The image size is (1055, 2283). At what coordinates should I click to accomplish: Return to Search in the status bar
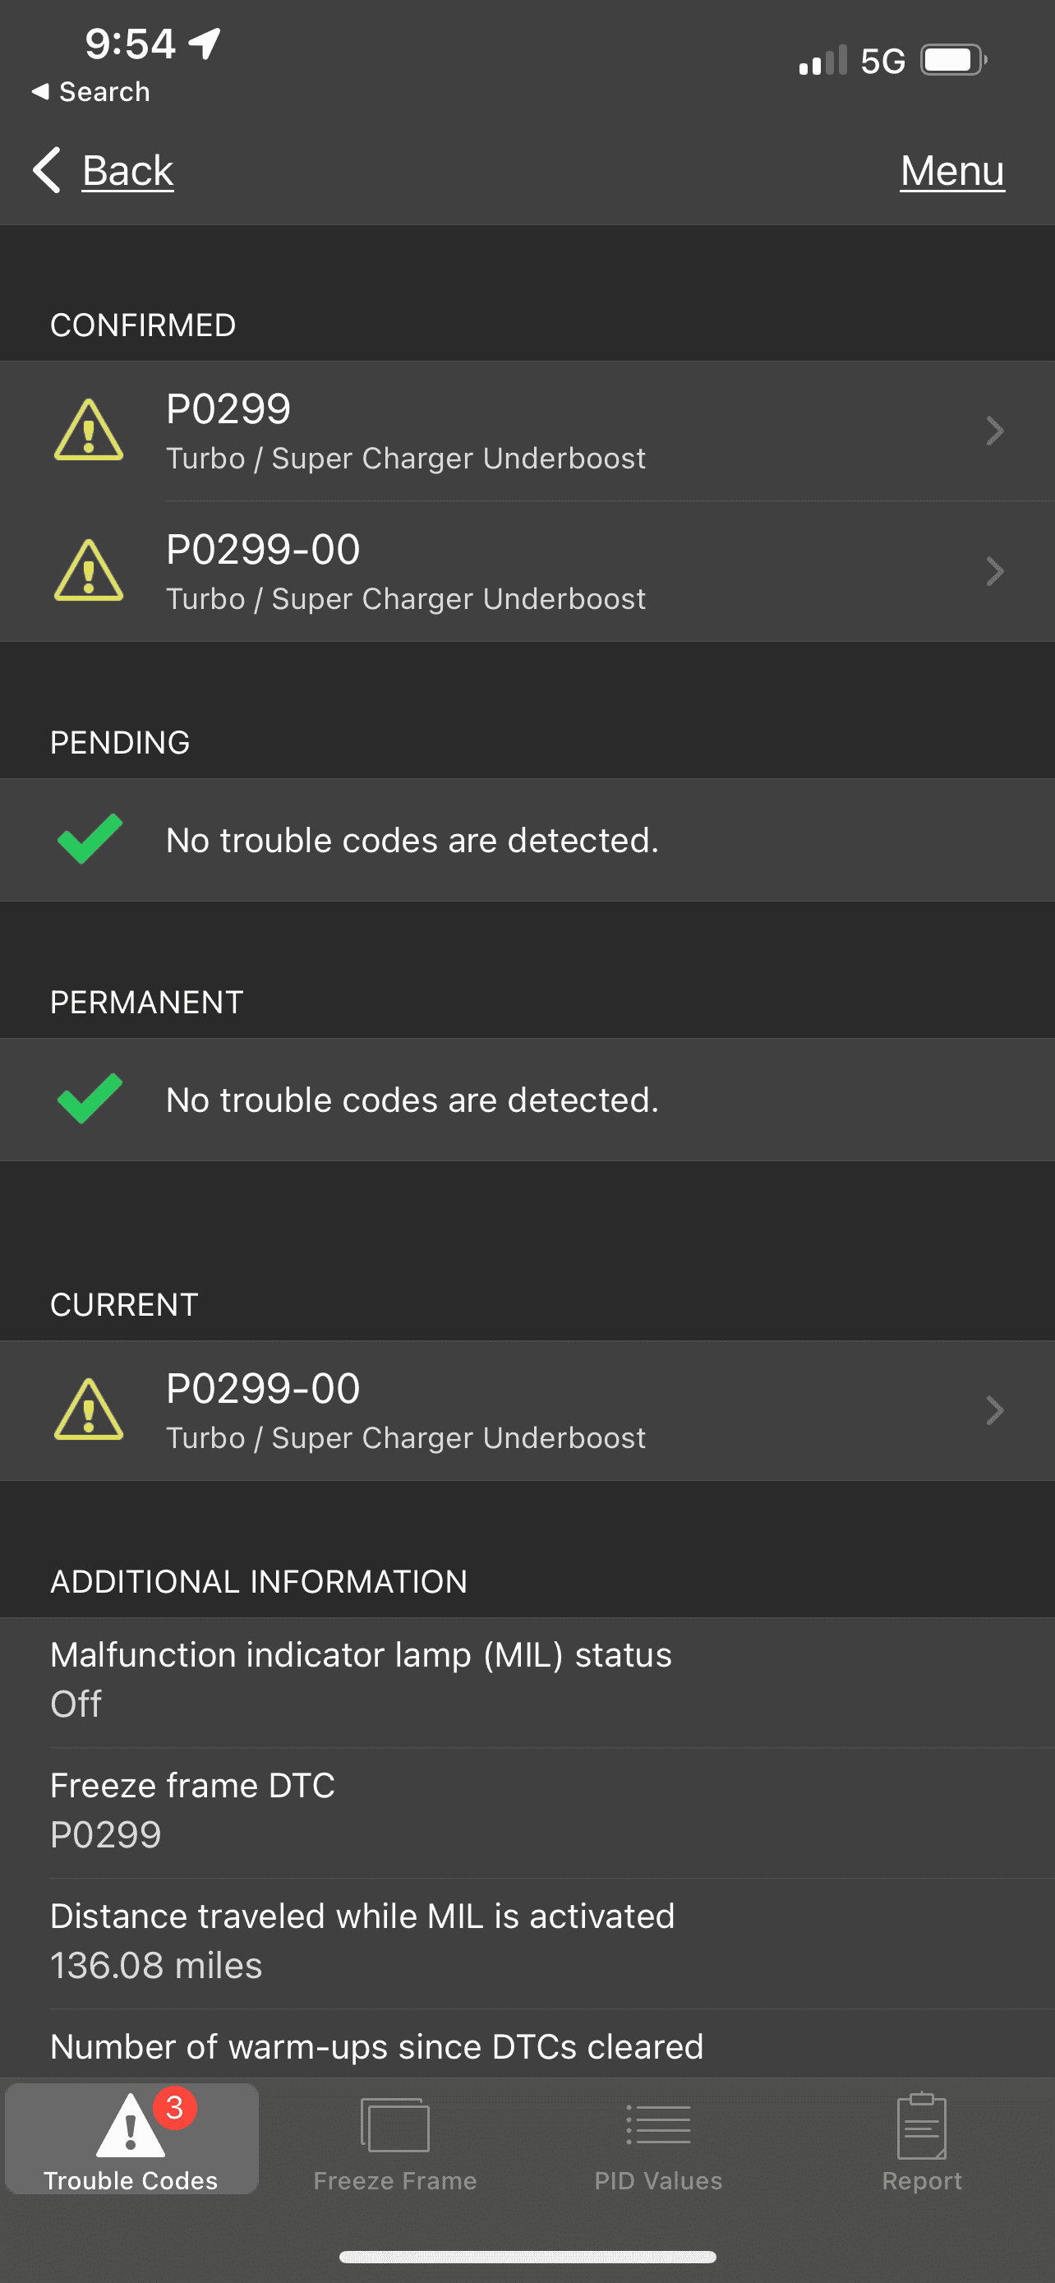point(91,91)
